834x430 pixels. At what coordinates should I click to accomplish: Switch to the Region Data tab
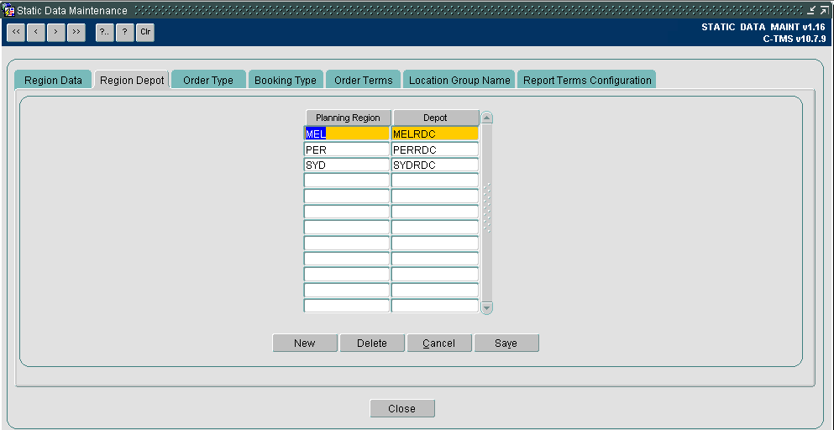tap(53, 81)
